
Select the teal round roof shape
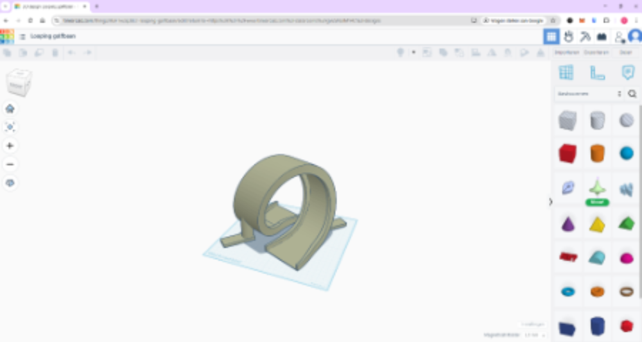click(x=597, y=257)
